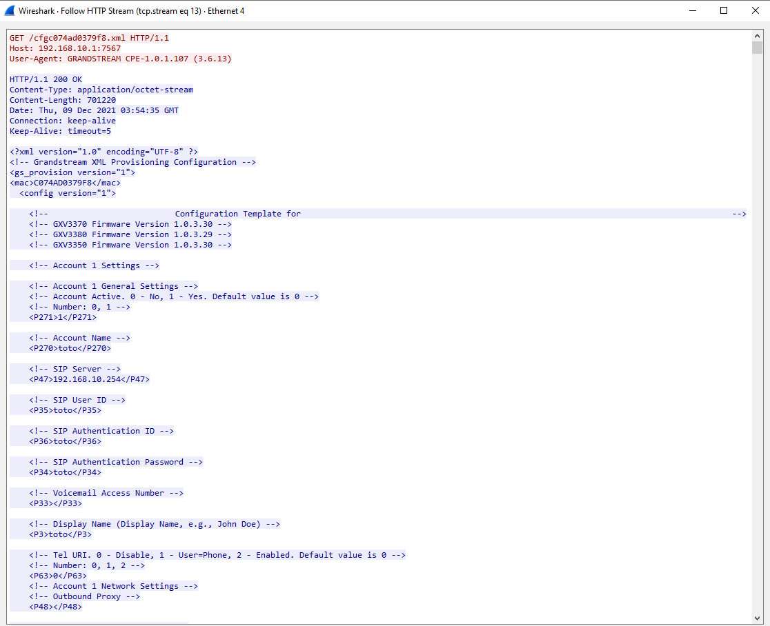Image resolution: width=770 pixels, height=626 pixels.
Task: Click the xml version encoding UTF-8 line
Action: (x=103, y=151)
